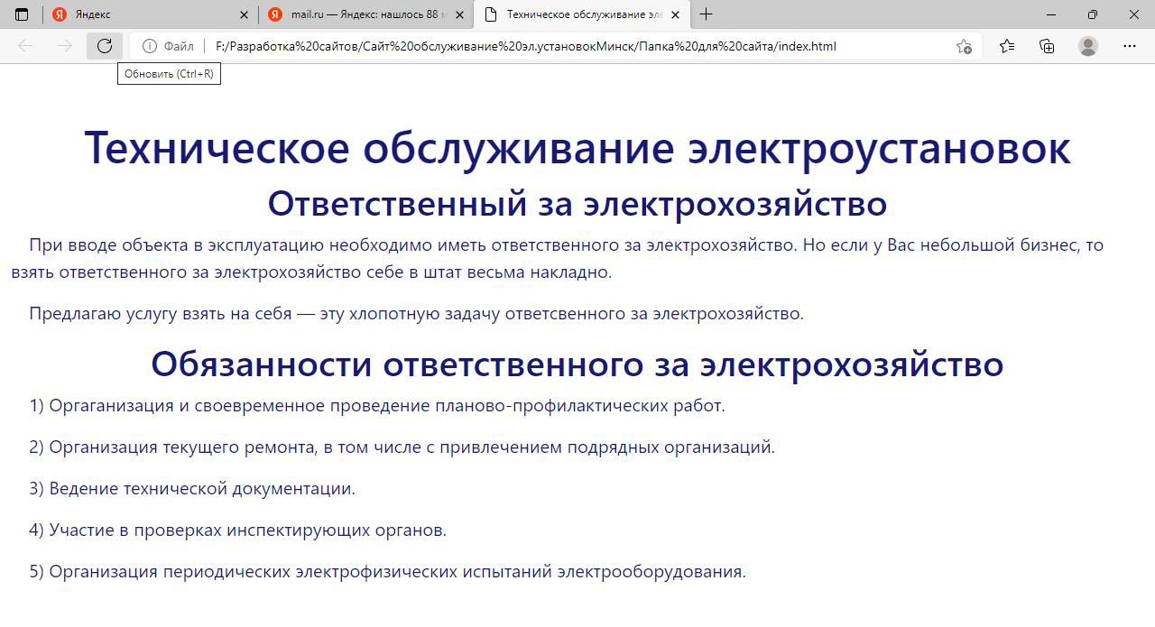Open a new tab with plus button
The image size is (1155, 627).
pos(706,14)
